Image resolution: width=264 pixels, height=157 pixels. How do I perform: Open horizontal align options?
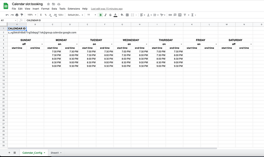tap(143, 15)
